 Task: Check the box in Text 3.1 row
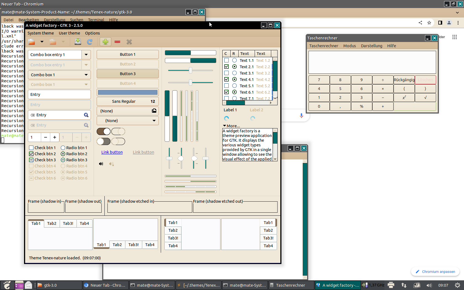coord(226,73)
